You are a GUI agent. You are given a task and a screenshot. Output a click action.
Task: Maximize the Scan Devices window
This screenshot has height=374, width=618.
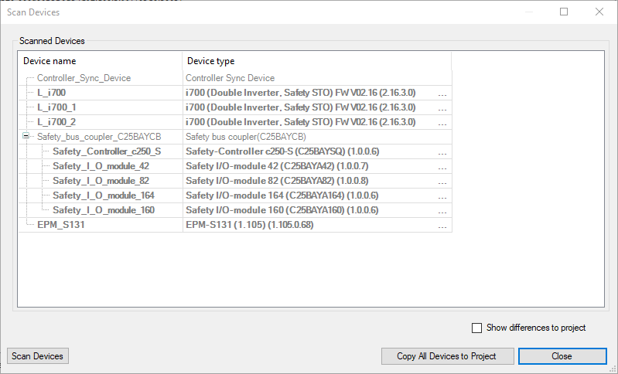[564, 12]
